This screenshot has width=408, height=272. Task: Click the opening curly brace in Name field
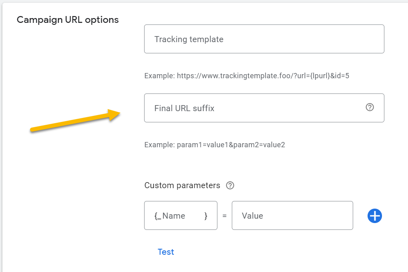pos(156,216)
